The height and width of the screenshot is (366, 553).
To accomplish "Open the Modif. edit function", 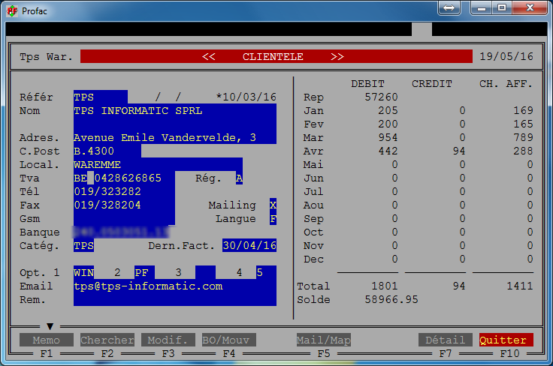I will pyautogui.click(x=168, y=340).
